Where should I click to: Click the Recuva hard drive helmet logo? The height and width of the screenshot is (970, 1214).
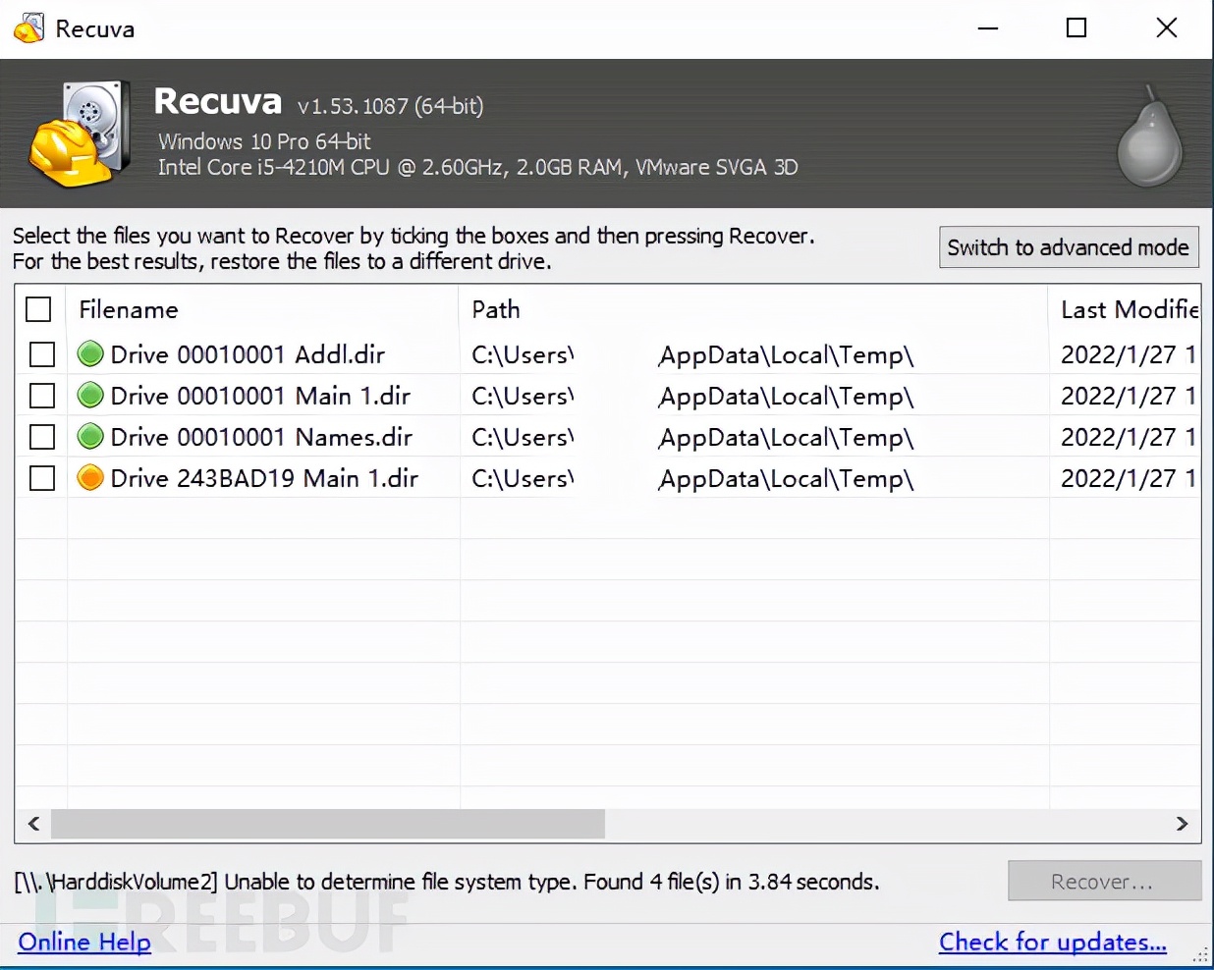80,134
